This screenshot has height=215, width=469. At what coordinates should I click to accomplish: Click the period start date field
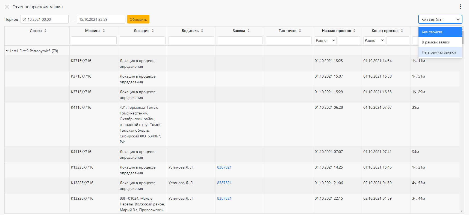coord(44,19)
